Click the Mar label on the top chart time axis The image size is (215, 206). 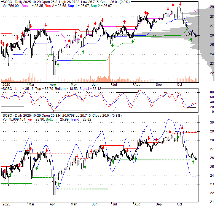point(31,85)
